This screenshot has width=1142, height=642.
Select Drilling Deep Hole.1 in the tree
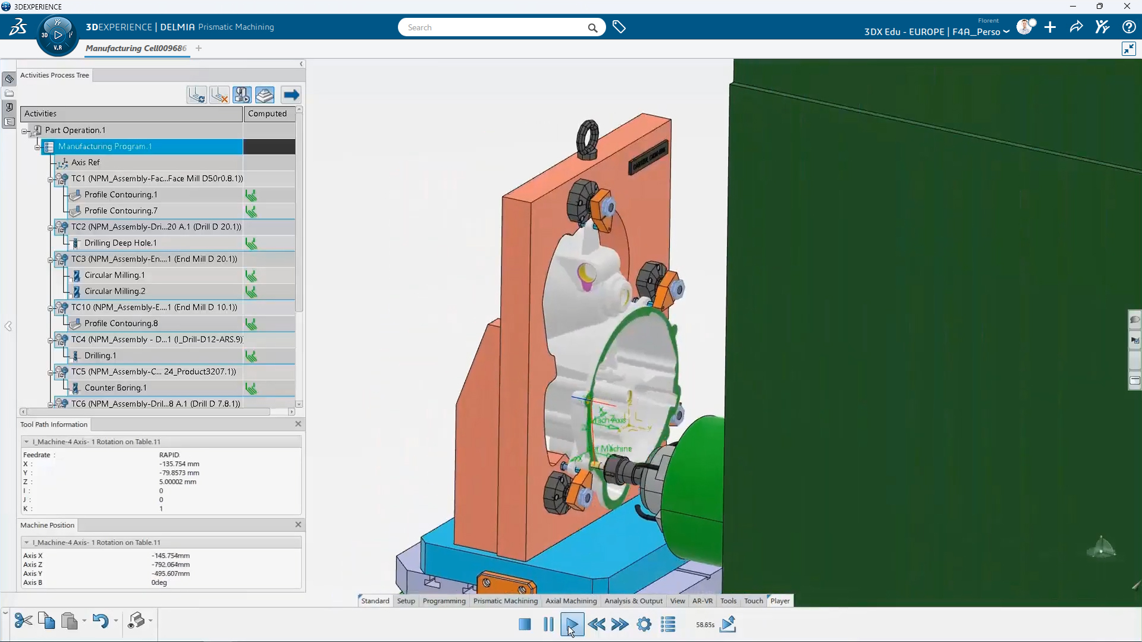click(x=120, y=243)
